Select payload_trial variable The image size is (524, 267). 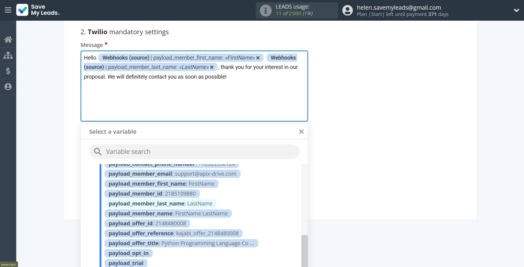tap(126, 263)
